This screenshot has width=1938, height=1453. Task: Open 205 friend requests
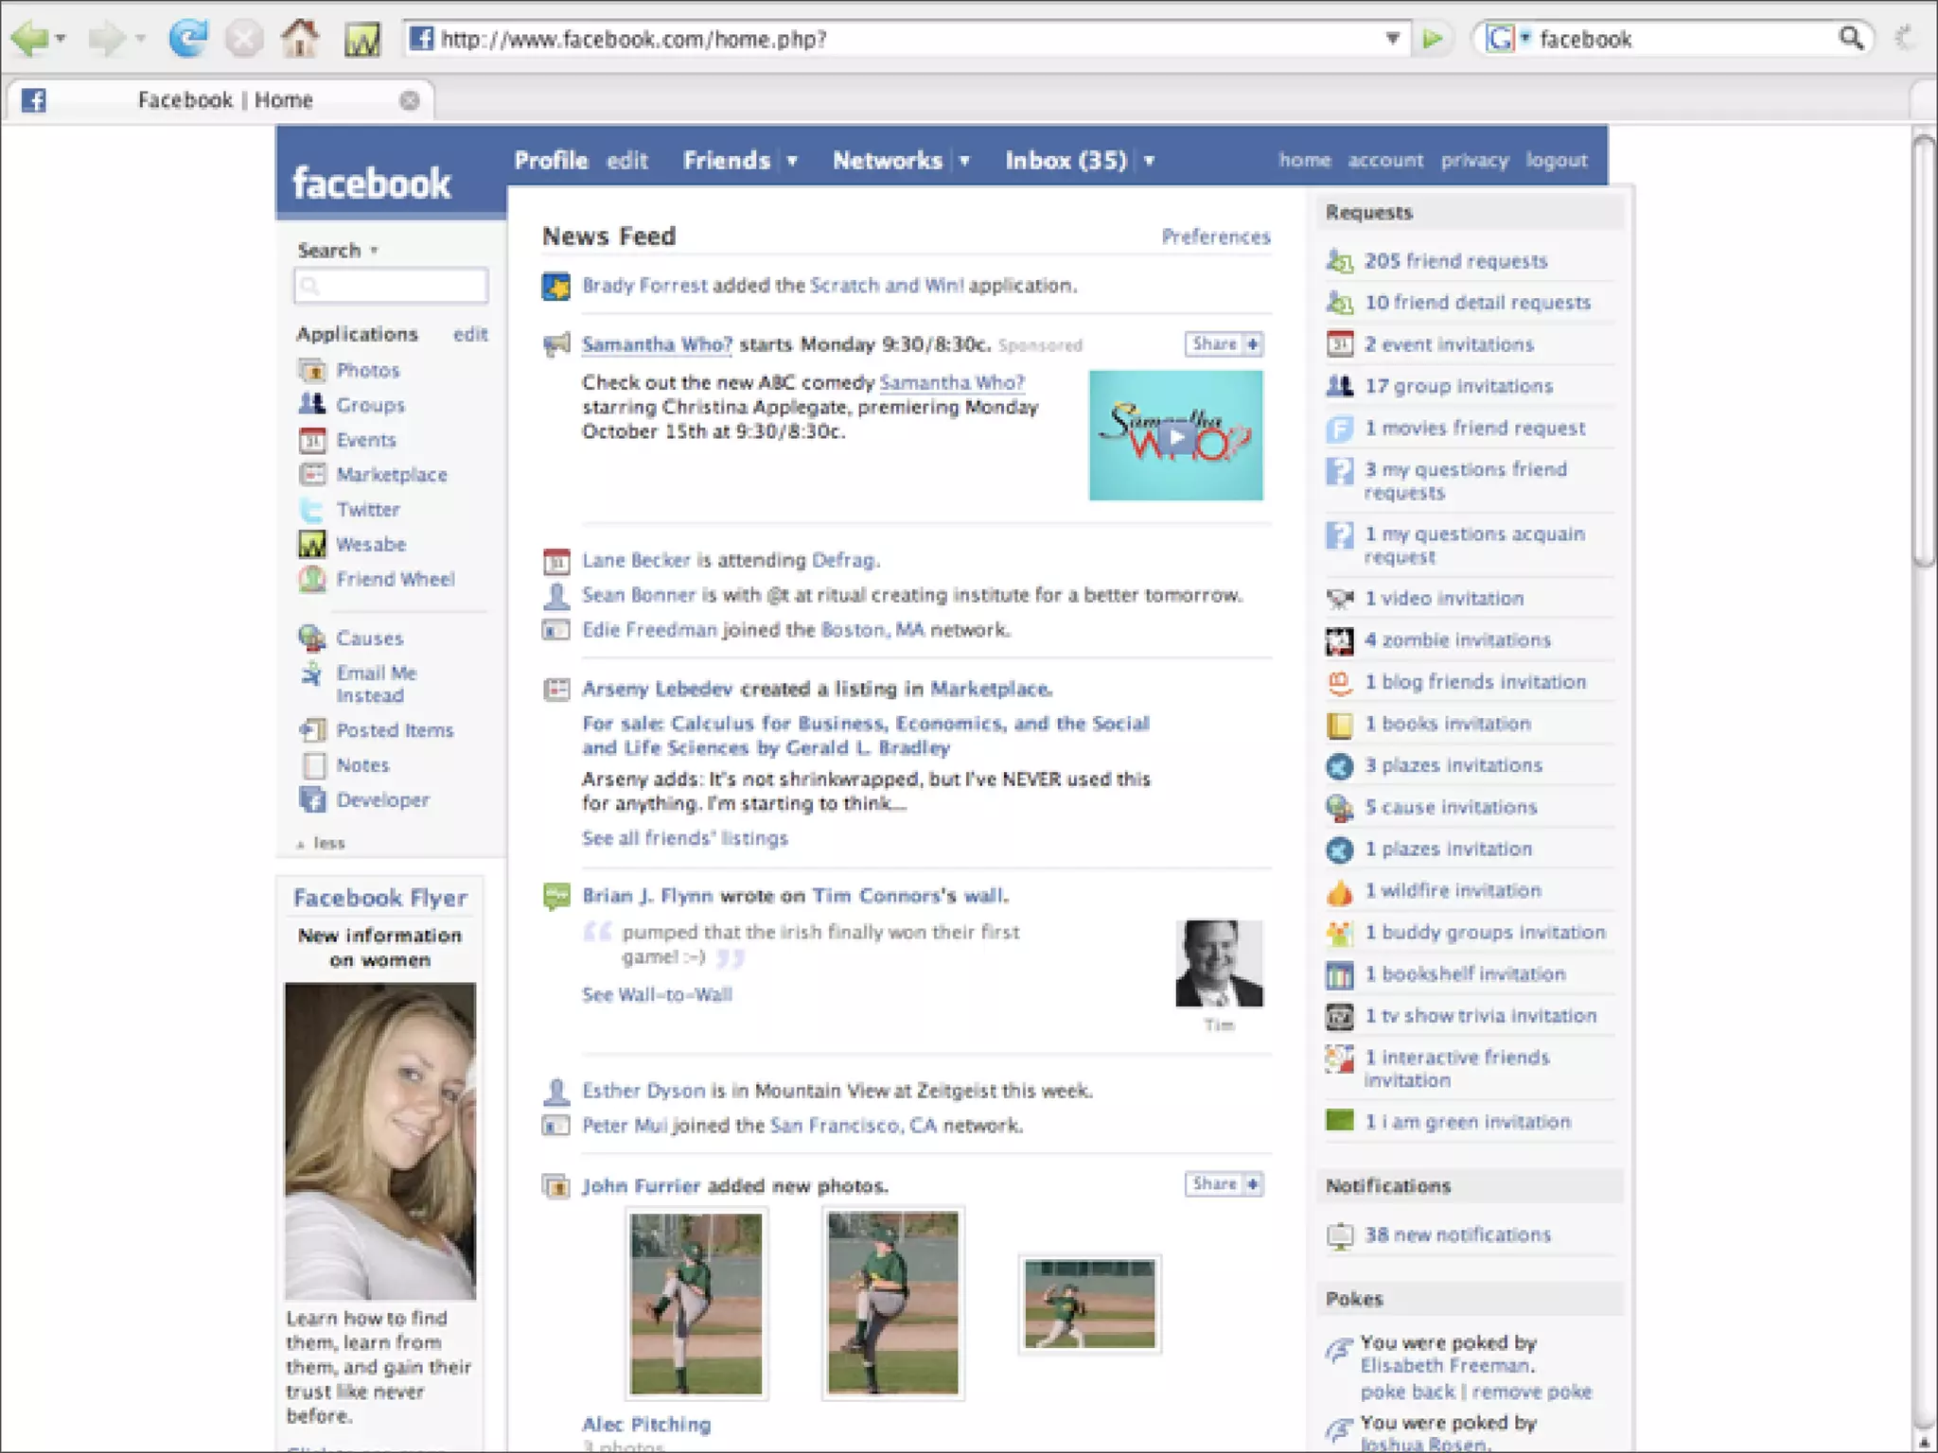click(1455, 261)
